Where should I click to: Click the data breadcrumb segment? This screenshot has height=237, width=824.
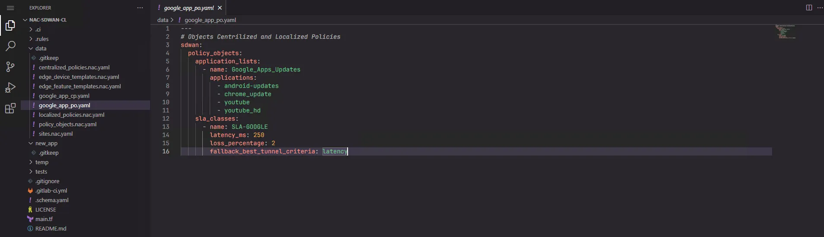[163, 20]
